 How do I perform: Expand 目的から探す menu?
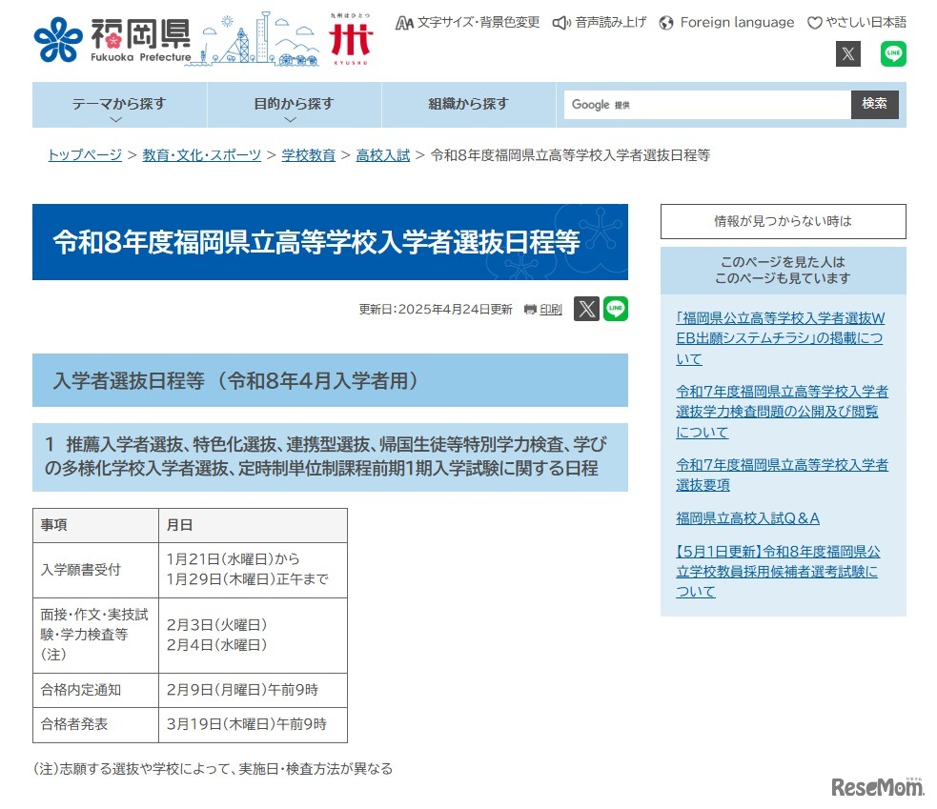click(x=294, y=105)
